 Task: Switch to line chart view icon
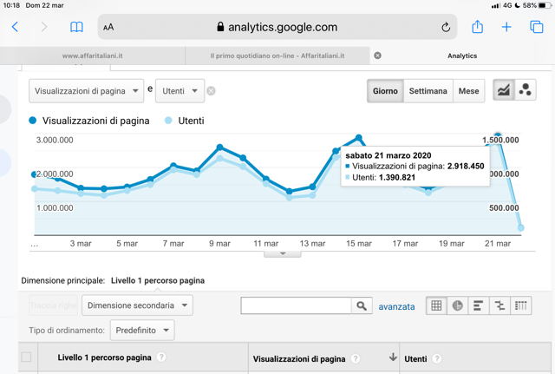tap(504, 90)
